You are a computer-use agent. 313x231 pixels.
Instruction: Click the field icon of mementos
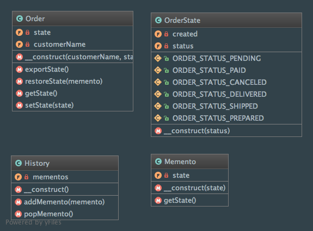[18, 177]
